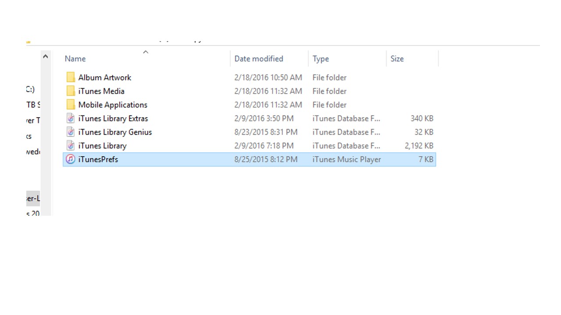Collapse the sidebar tree with the up arrow
The width and height of the screenshot is (561, 315).
[46, 56]
